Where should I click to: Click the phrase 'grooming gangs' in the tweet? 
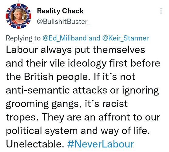pyautogui.click(x=42, y=104)
